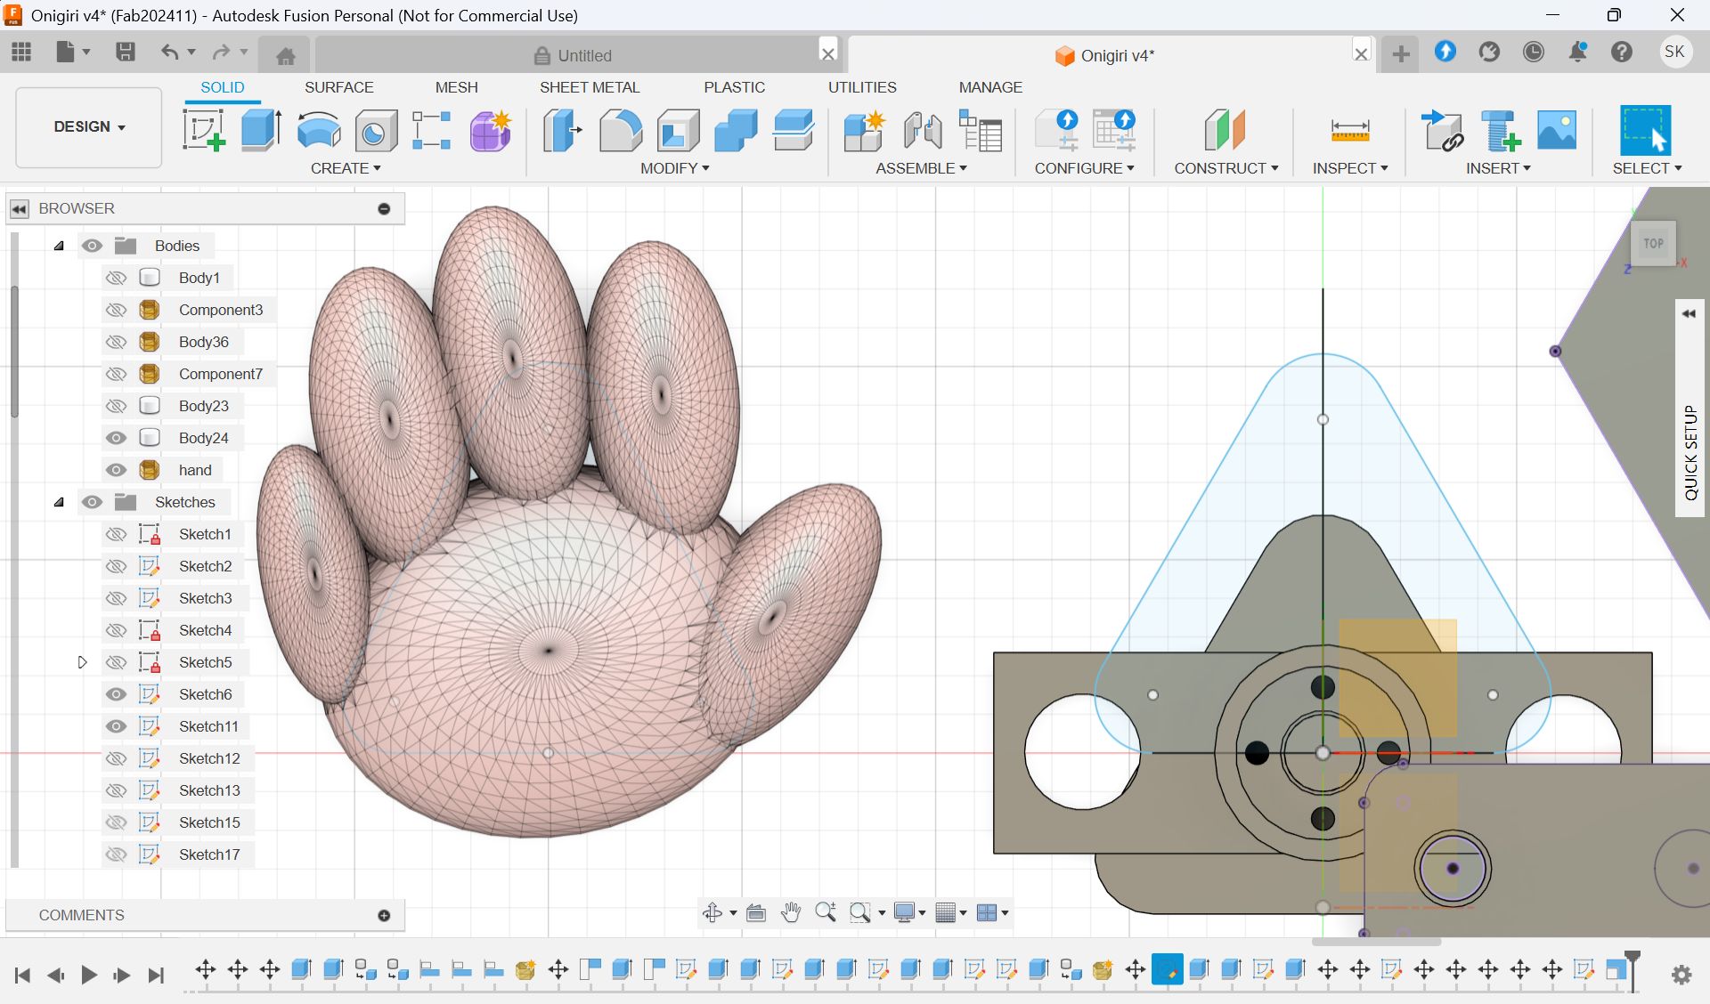Screen dimensions: 1710x1004
Task: Switch to the MESH tab
Action: pos(456,87)
